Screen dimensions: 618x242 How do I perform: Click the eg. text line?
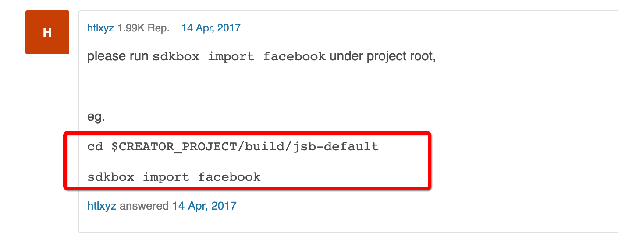96,117
